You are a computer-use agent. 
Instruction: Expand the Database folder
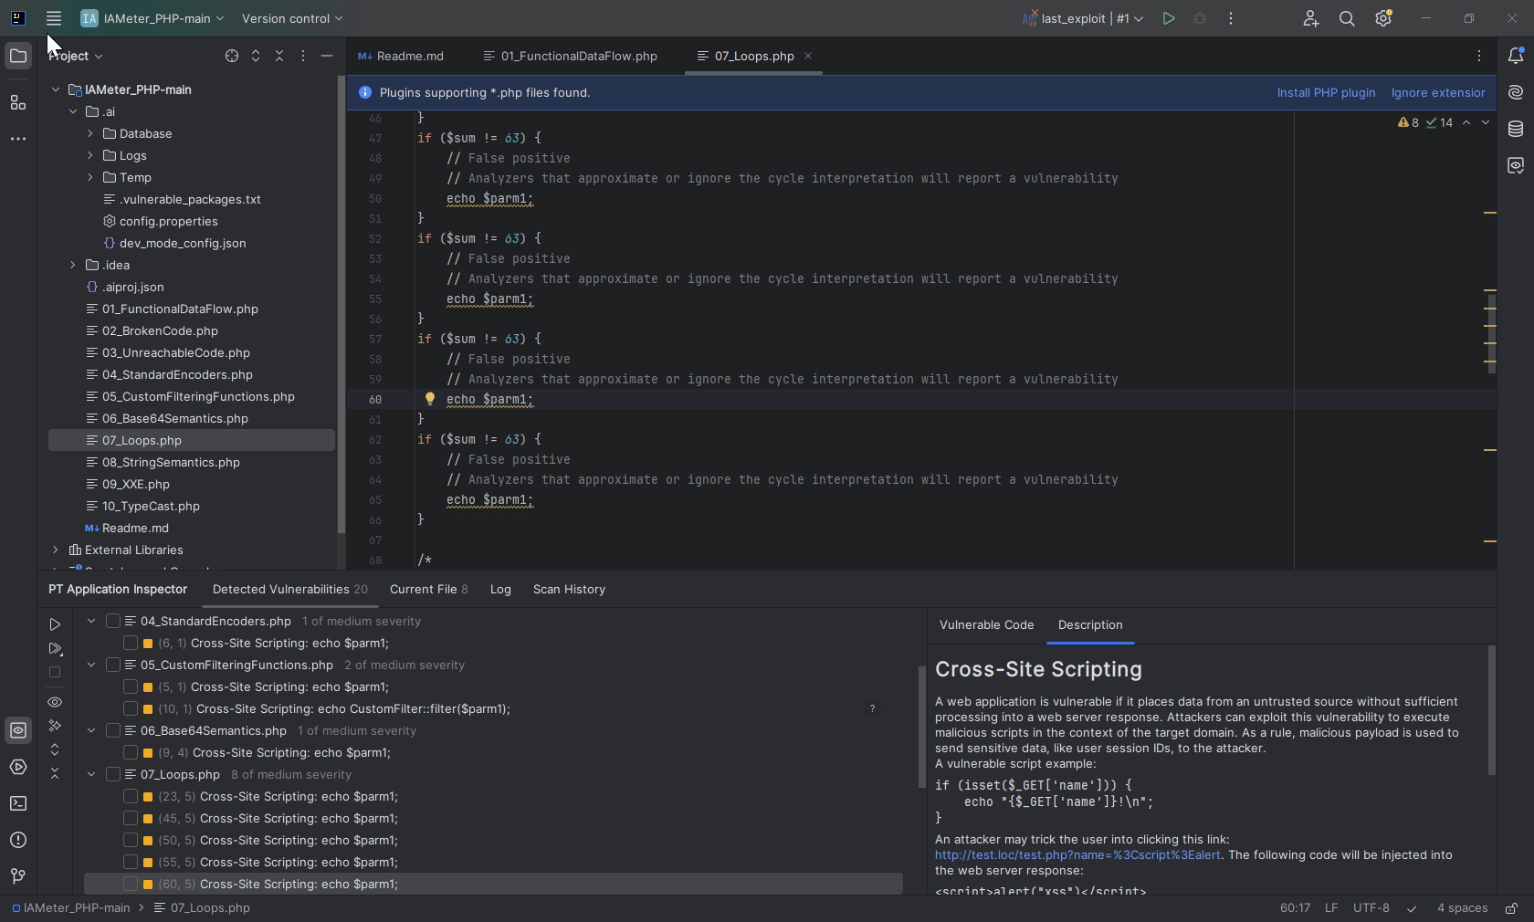pyautogui.click(x=90, y=133)
